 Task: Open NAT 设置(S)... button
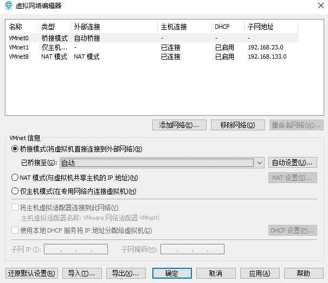293,178
